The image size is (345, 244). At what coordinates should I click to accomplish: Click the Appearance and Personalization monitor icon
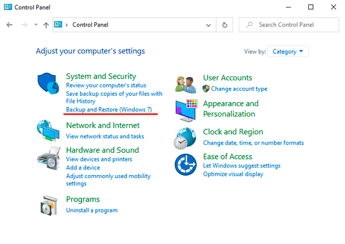tap(186, 110)
